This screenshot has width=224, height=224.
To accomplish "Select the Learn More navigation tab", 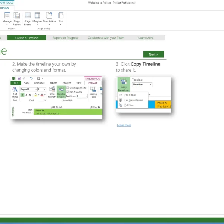I will (146, 38).
